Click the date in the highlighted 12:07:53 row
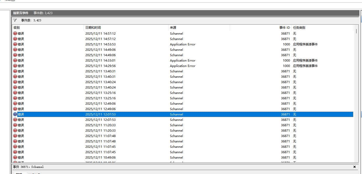This screenshot has width=362, height=174. click(x=100, y=114)
